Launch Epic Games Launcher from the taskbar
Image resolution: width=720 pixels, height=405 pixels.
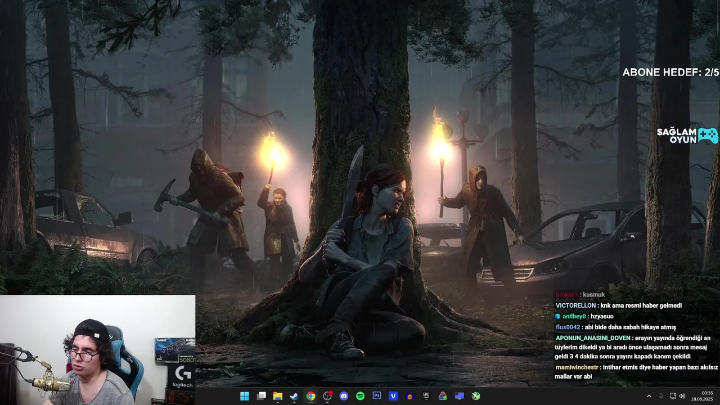coord(426,396)
